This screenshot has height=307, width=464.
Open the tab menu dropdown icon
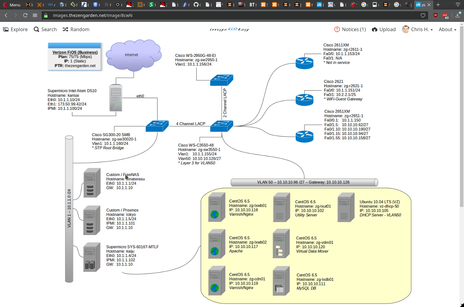[x=458, y=5]
